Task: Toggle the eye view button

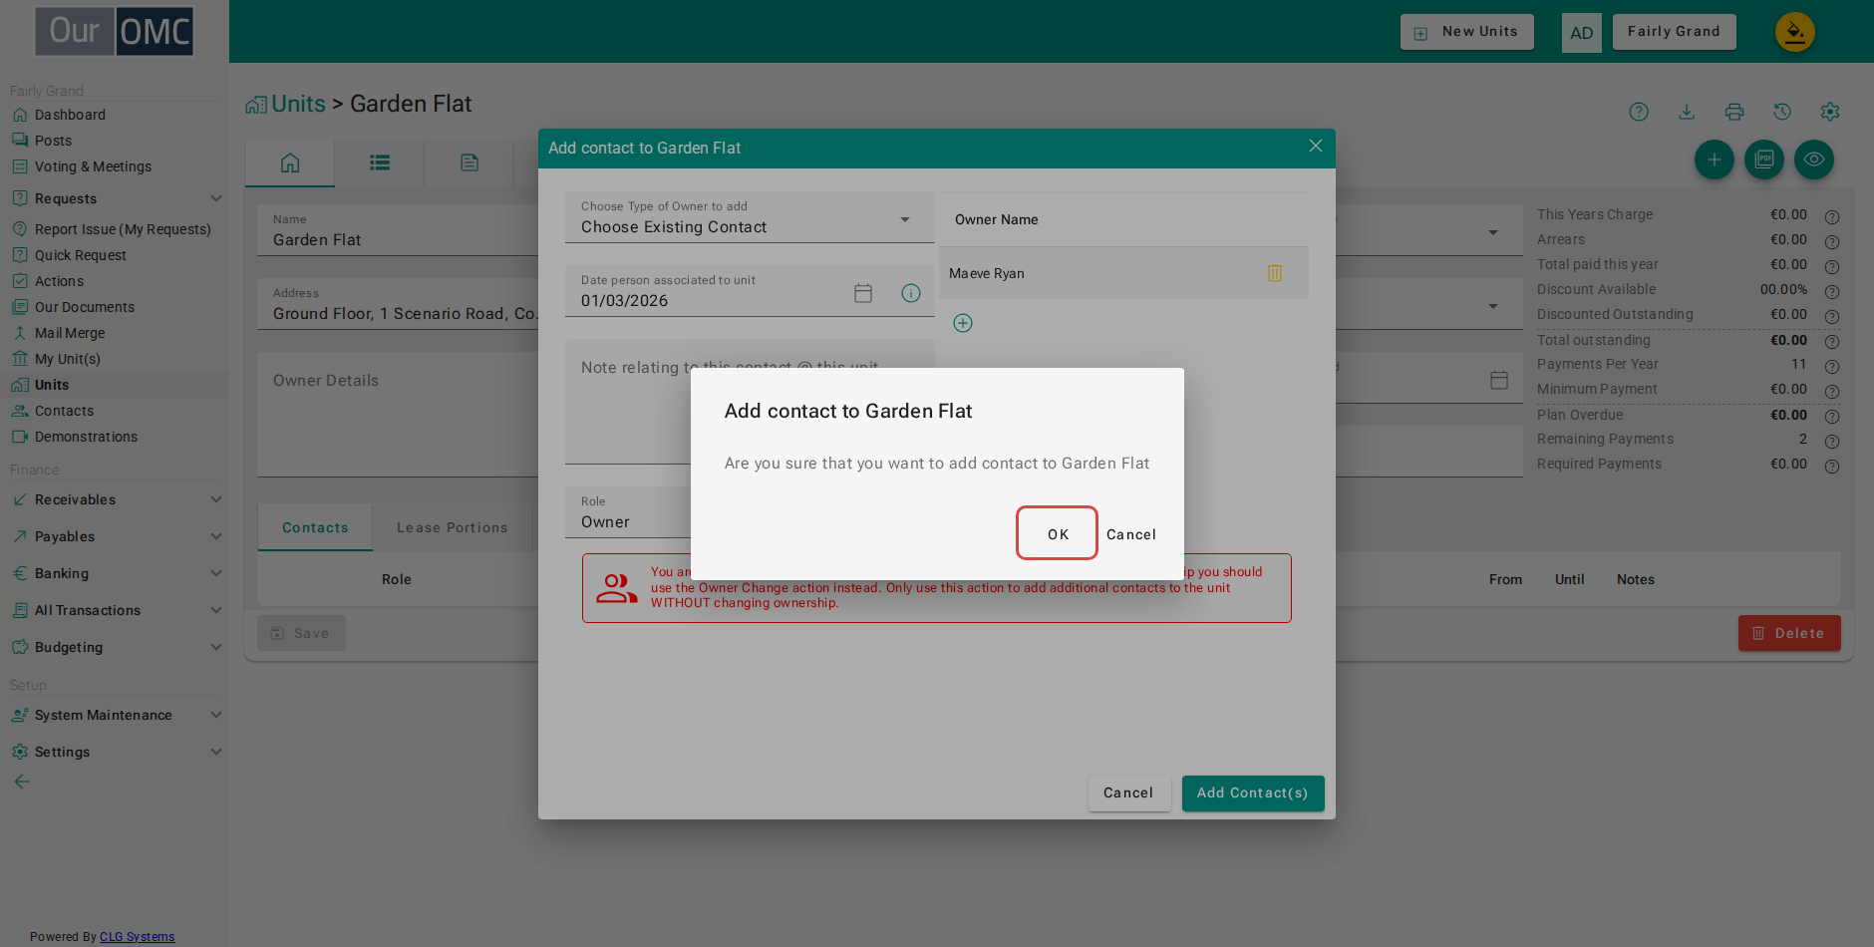Action: (1814, 159)
